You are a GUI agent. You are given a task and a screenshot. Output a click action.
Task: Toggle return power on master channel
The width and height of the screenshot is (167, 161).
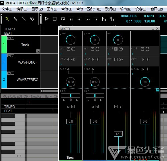(143, 69)
